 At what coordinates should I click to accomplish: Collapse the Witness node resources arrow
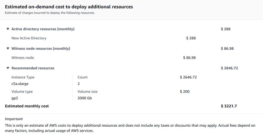(x=8, y=48)
